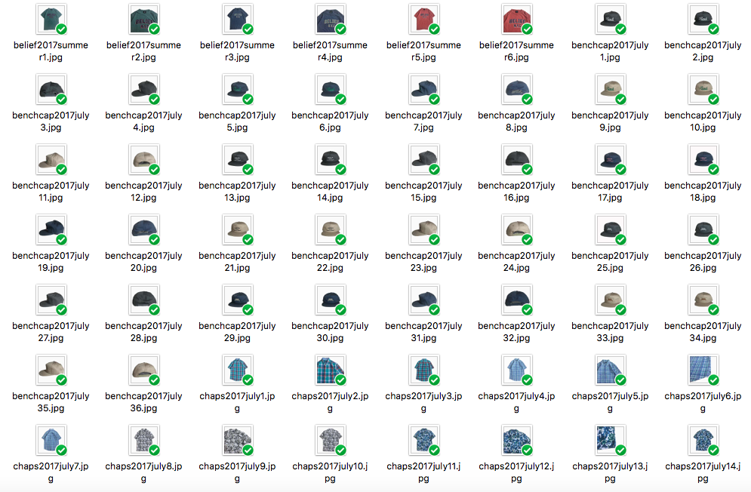Select benchcap2017july27.jpg file icon
This screenshot has width=751, height=492.
point(51,300)
